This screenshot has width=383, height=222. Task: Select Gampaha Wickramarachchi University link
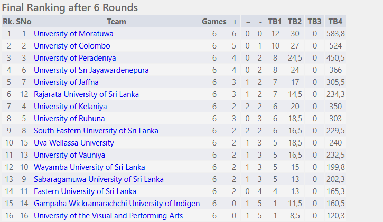117,204
